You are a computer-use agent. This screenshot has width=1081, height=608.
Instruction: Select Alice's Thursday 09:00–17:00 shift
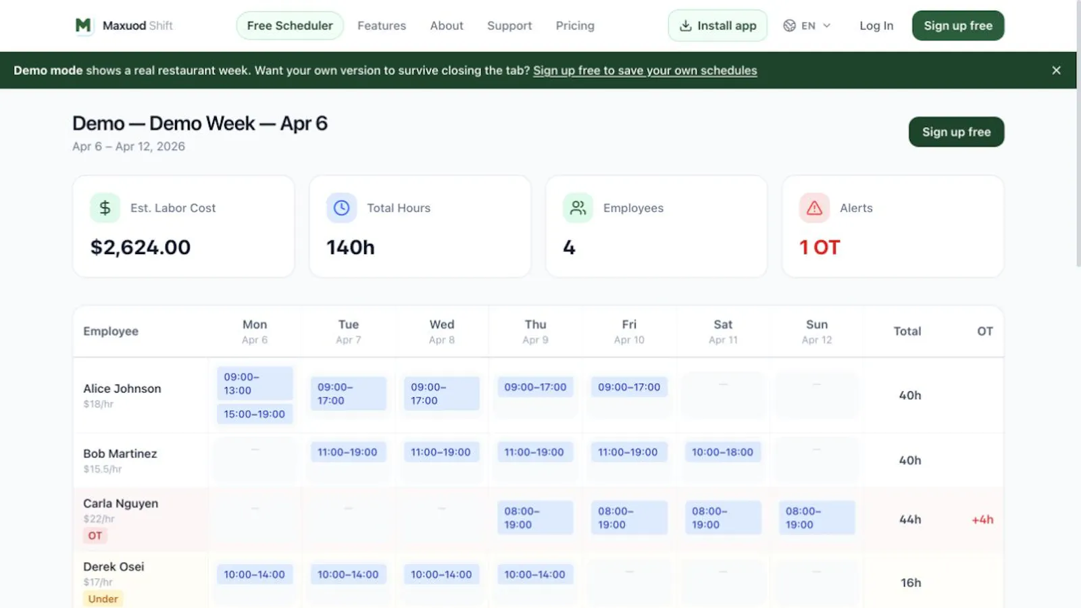coord(535,387)
